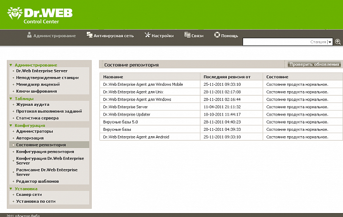343x217 pixels.
Task: Collapse the Таблицы sidebar section
Action: [11, 98]
